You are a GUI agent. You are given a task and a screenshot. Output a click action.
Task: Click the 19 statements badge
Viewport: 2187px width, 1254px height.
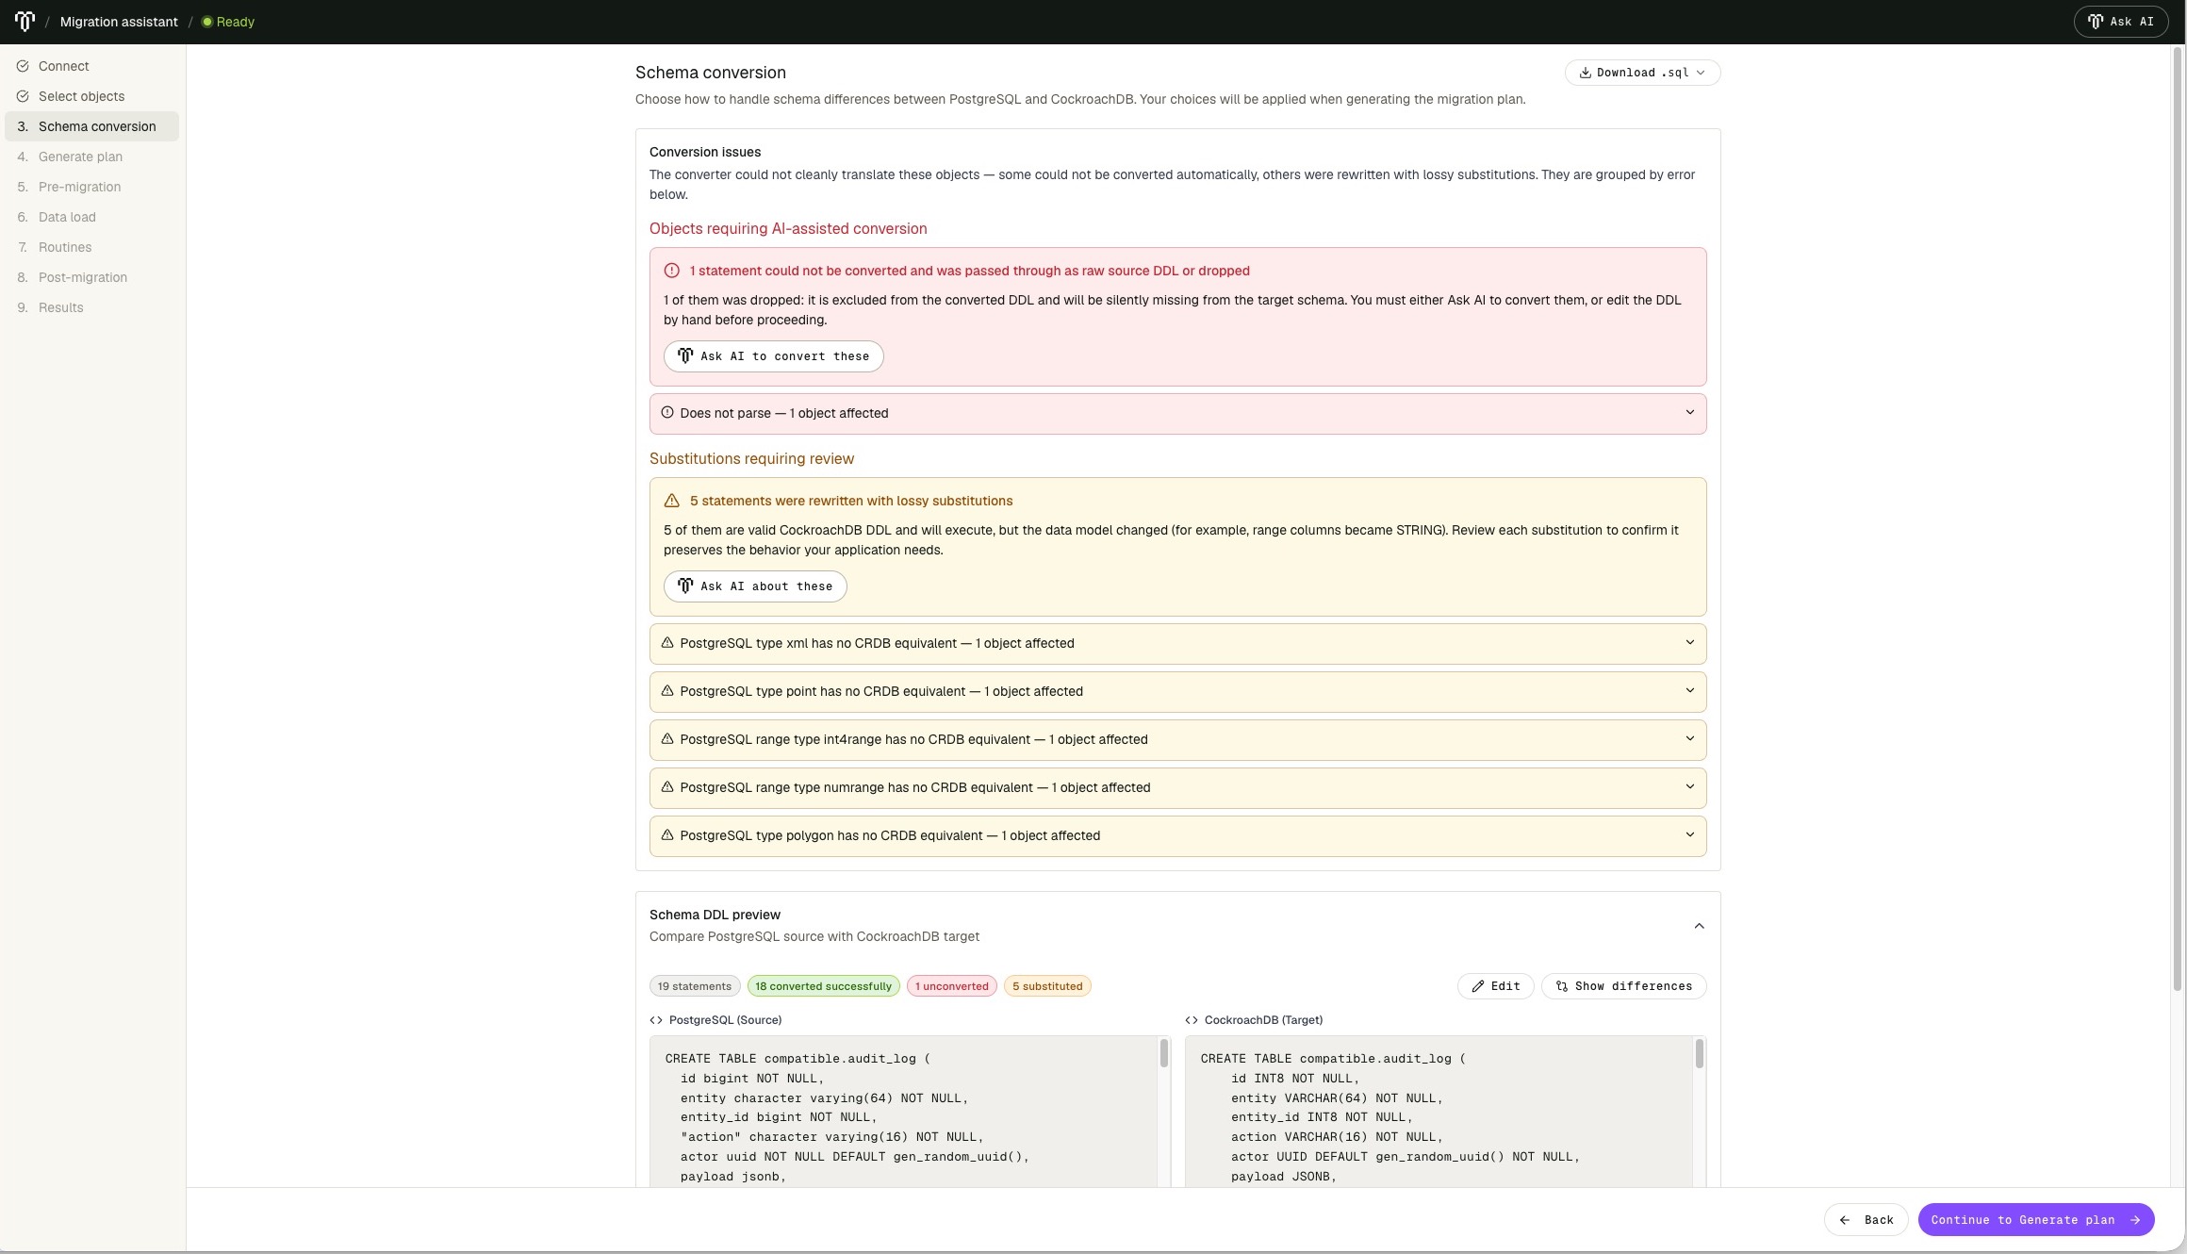(695, 986)
